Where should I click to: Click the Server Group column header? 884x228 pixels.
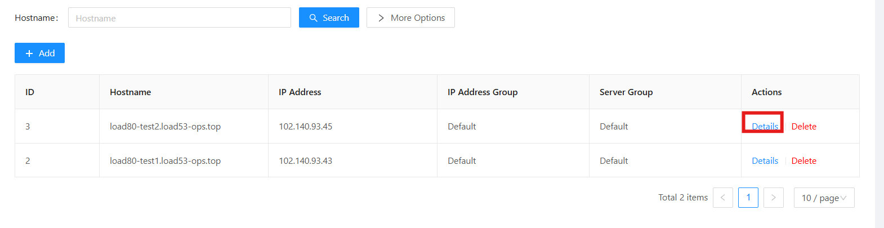coord(626,92)
